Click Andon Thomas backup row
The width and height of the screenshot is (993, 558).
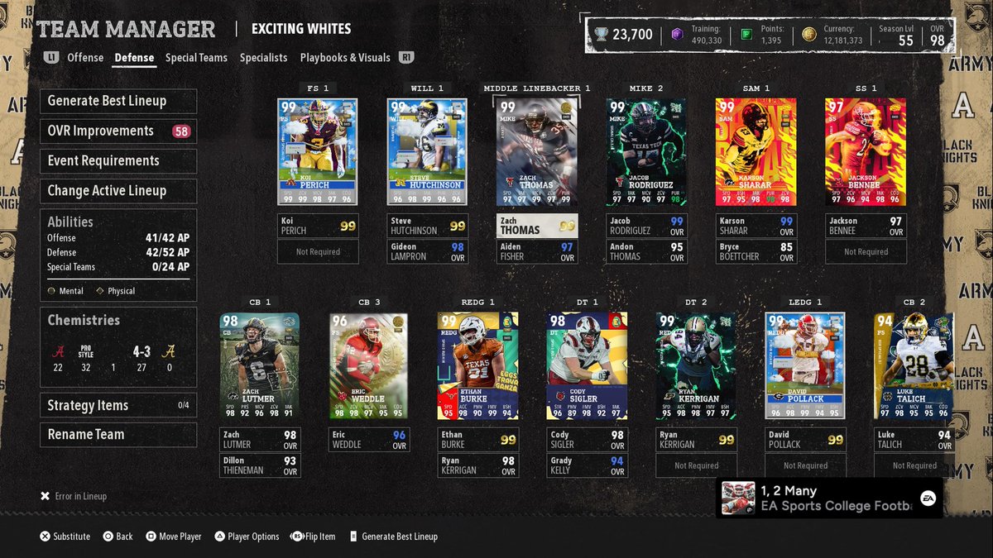pyautogui.click(x=646, y=251)
